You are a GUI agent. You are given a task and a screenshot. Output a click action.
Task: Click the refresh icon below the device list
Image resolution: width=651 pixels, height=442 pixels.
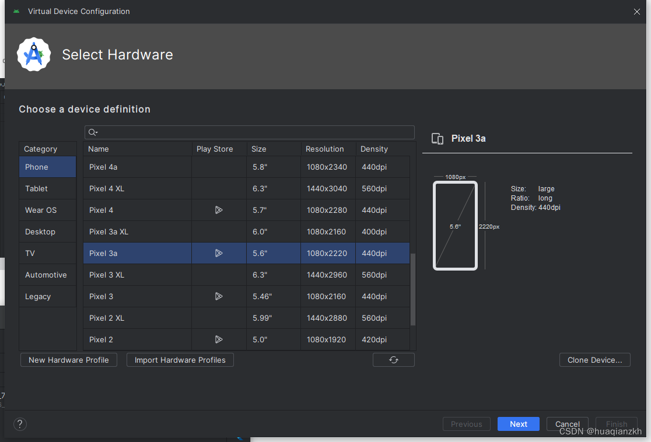(393, 360)
